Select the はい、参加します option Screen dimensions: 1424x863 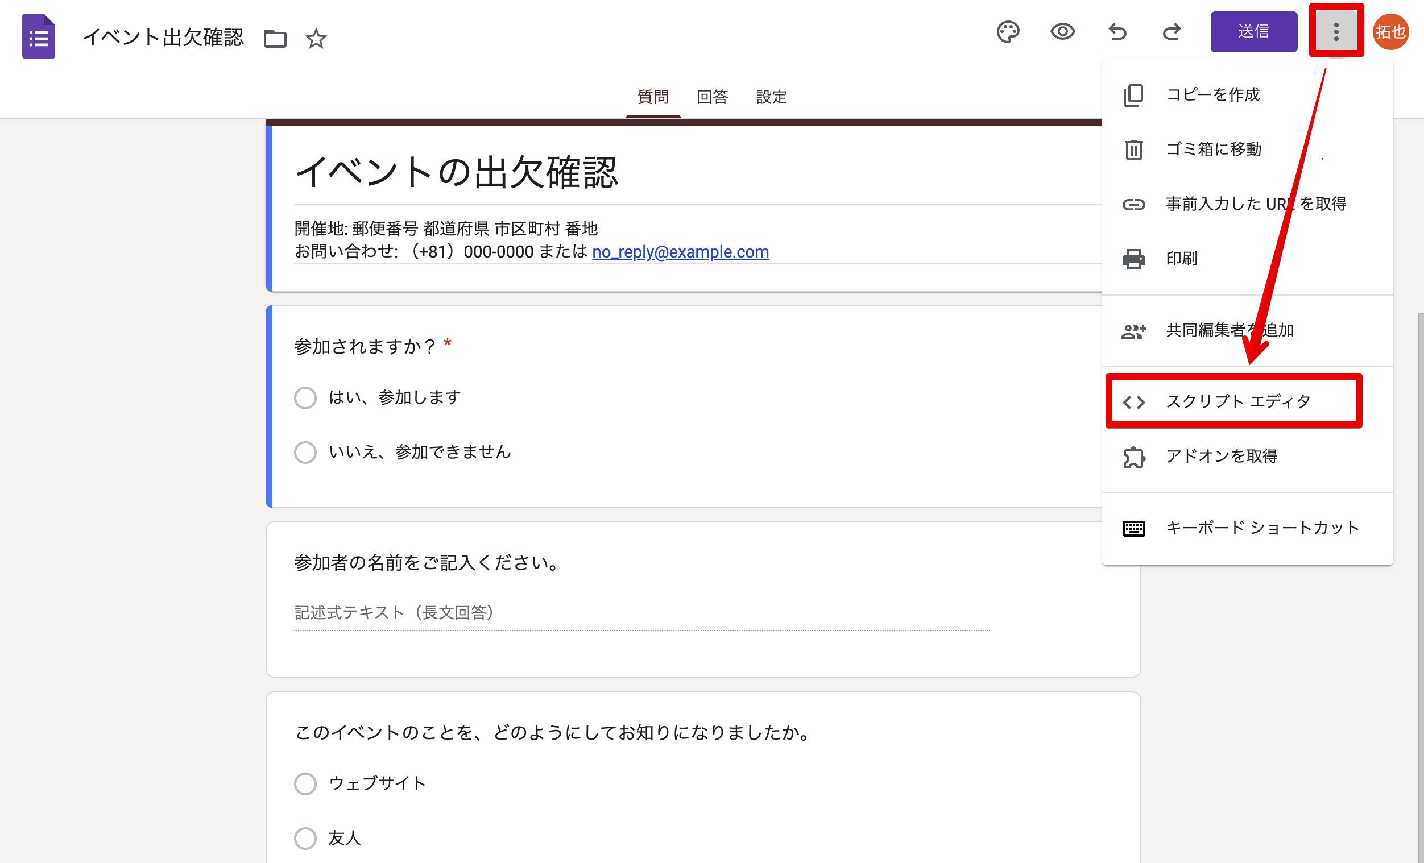tap(305, 397)
